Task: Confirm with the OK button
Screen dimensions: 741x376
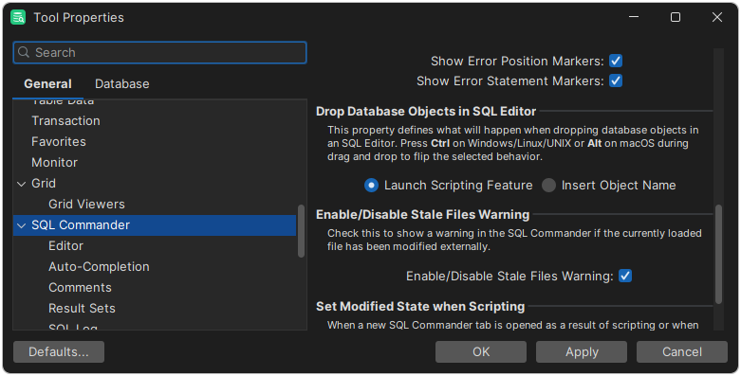Action: 481,352
